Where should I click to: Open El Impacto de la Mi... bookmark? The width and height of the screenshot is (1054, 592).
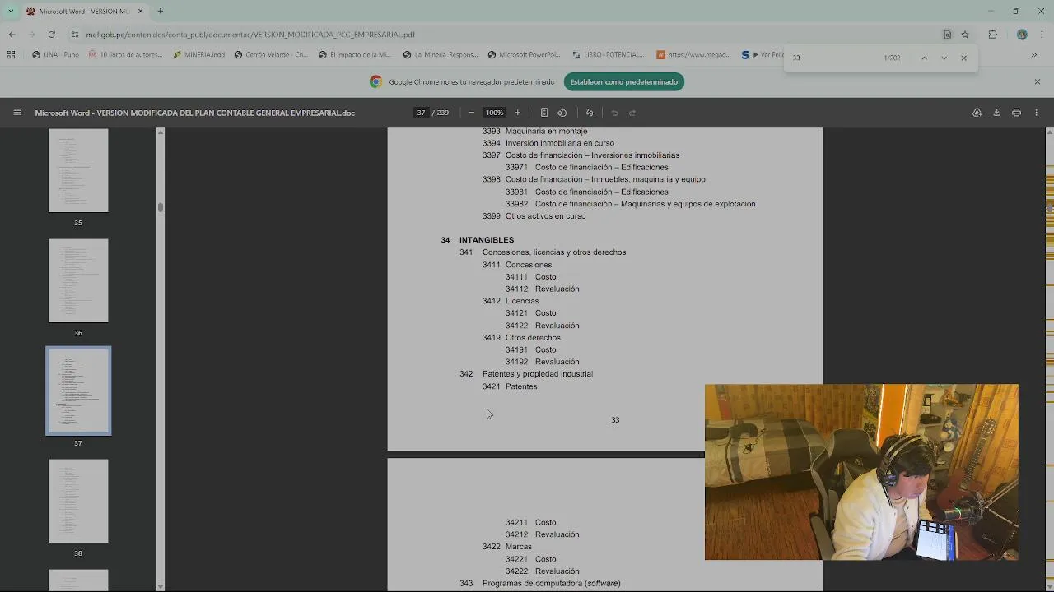click(x=355, y=55)
